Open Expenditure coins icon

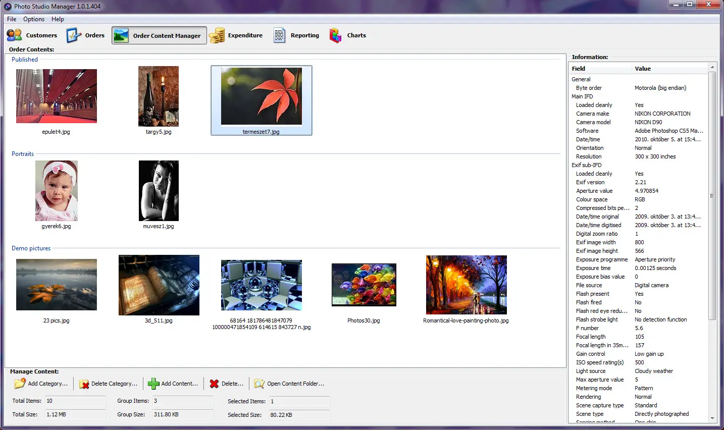(217, 35)
